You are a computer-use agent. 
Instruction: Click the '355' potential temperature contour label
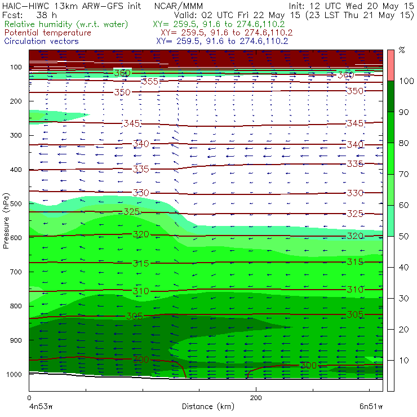click(x=150, y=81)
